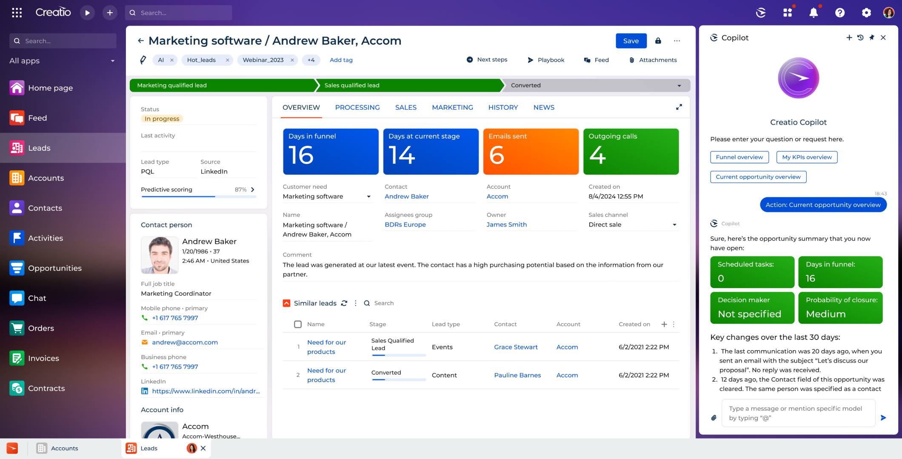Screen dimensions: 902x459
Task: Click the tag pencil icon
Action: 143,60
